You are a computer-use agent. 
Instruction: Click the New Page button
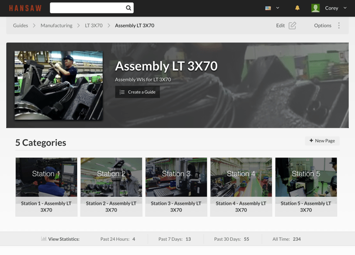322,141
